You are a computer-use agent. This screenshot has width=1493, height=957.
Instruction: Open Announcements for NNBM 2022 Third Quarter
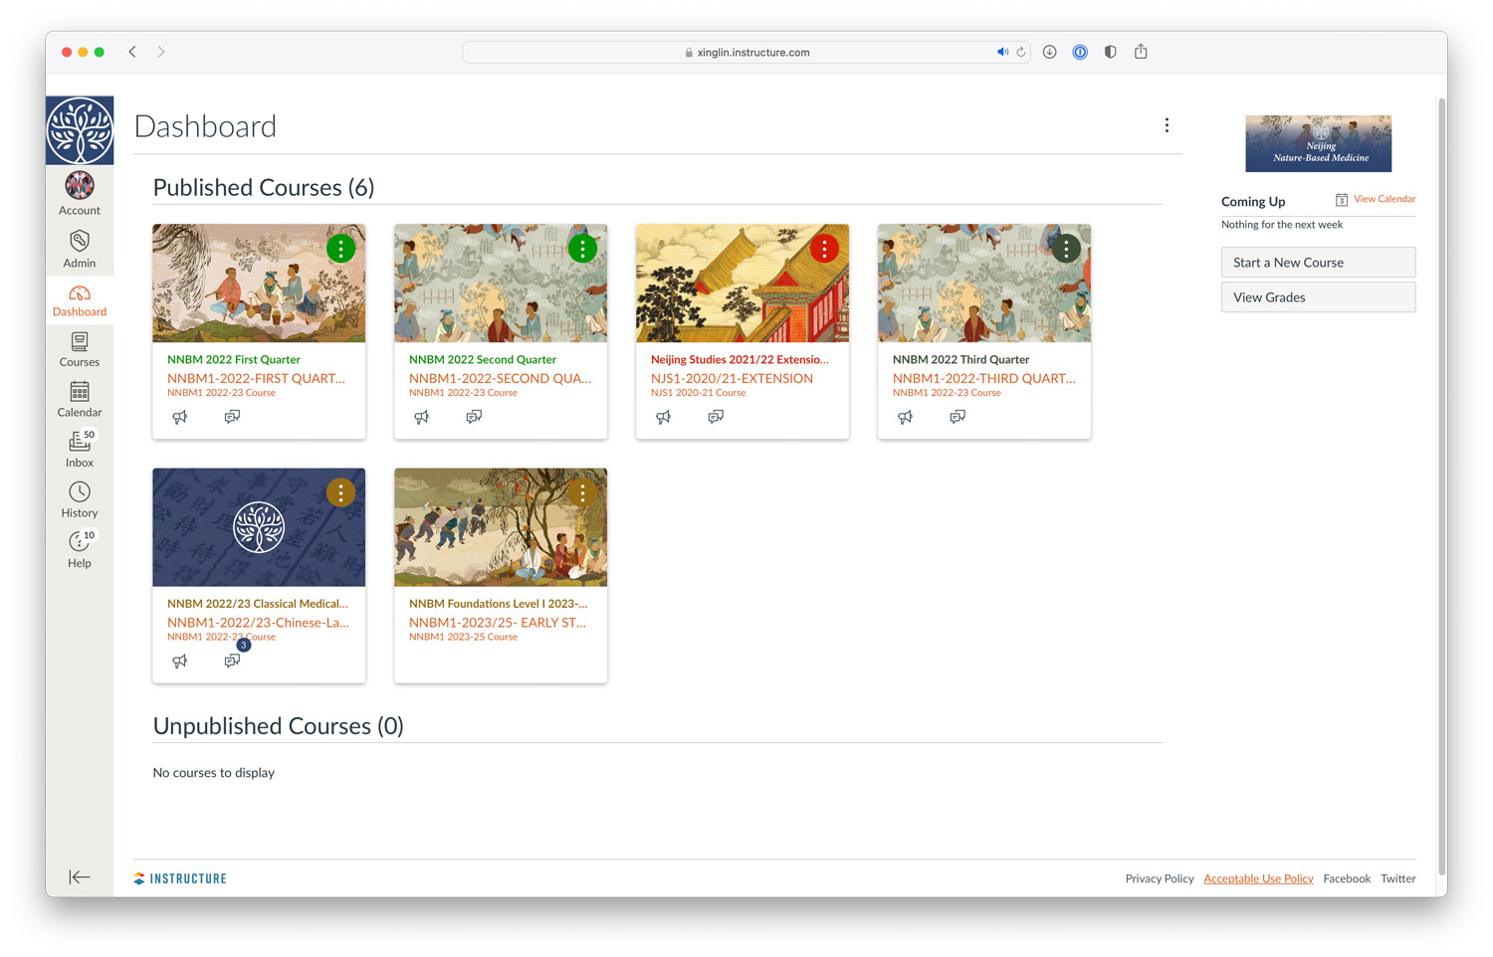[x=906, y=417]
